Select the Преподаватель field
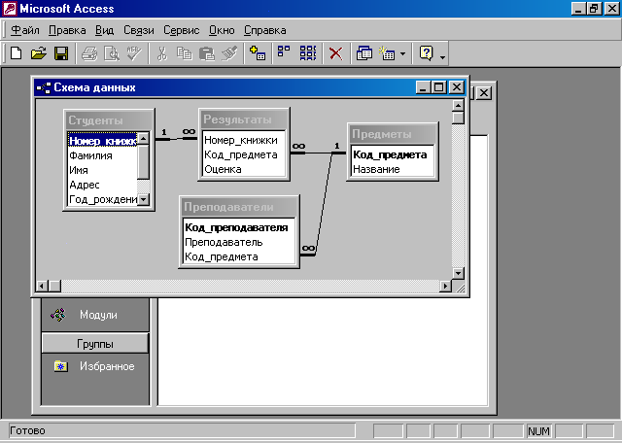Viewport: 622px width, 443px height. coord(239,242)
